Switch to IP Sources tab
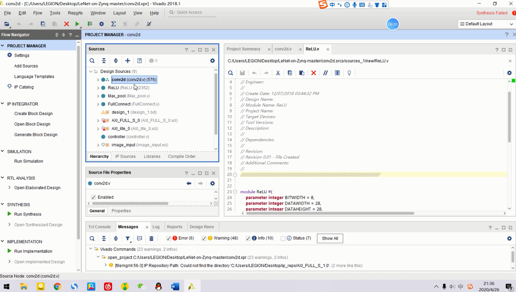Image resolution: width=516 pixels, height=292 pixels. coord(125,156)
